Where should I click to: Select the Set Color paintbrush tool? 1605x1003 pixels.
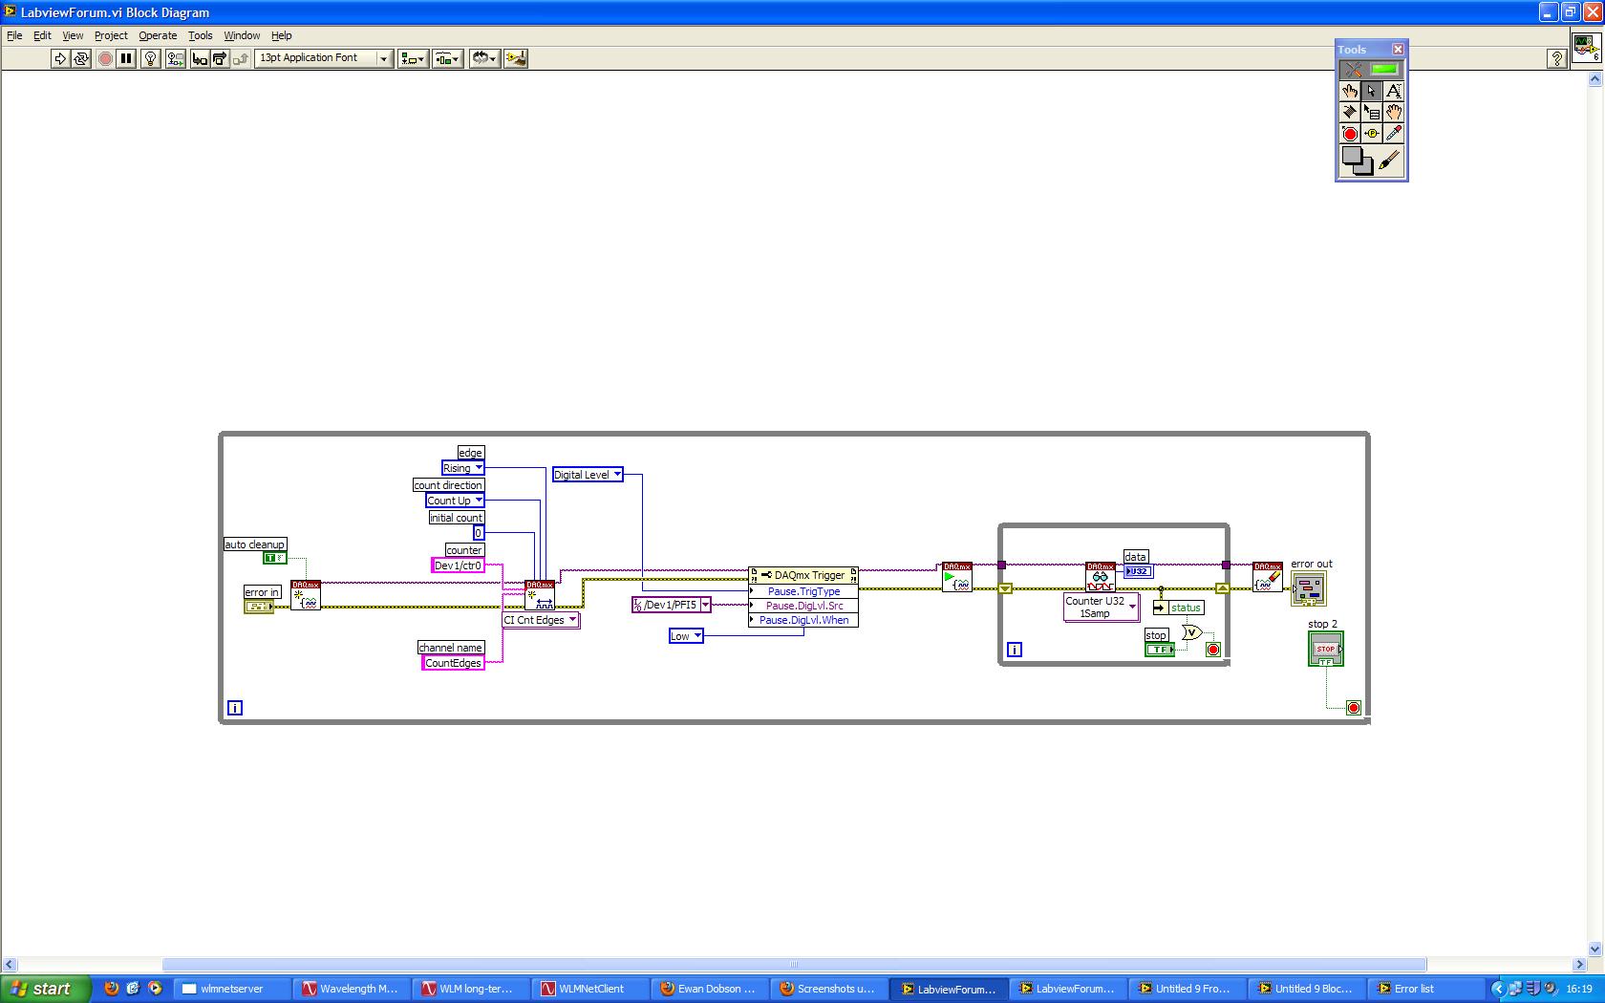[x=1390, y=161]
